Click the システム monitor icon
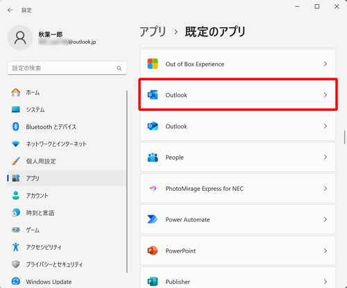This screenshot has width=347, height=288. tap(16, 110)
